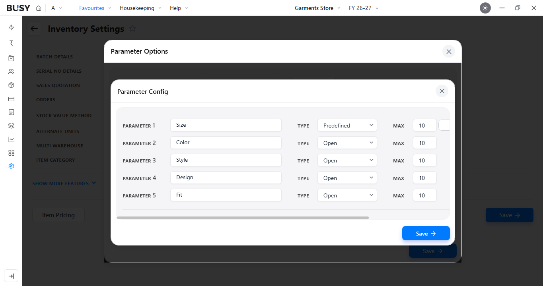
Task: Click the Stock Value Method setting label
Action: [64, 116]
